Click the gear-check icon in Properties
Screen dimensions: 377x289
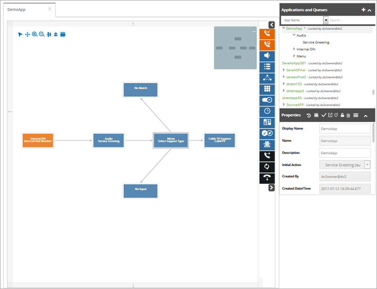pos(336,115)
